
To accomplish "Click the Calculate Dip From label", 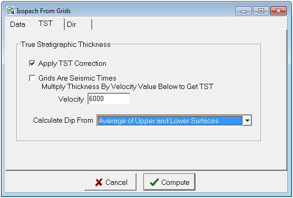I will pos(63,120).
